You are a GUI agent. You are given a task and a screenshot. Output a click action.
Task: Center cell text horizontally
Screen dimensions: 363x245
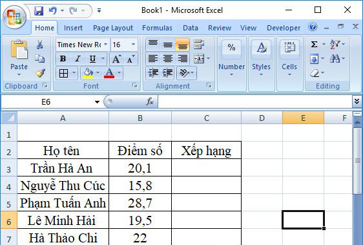pos(168,59)
